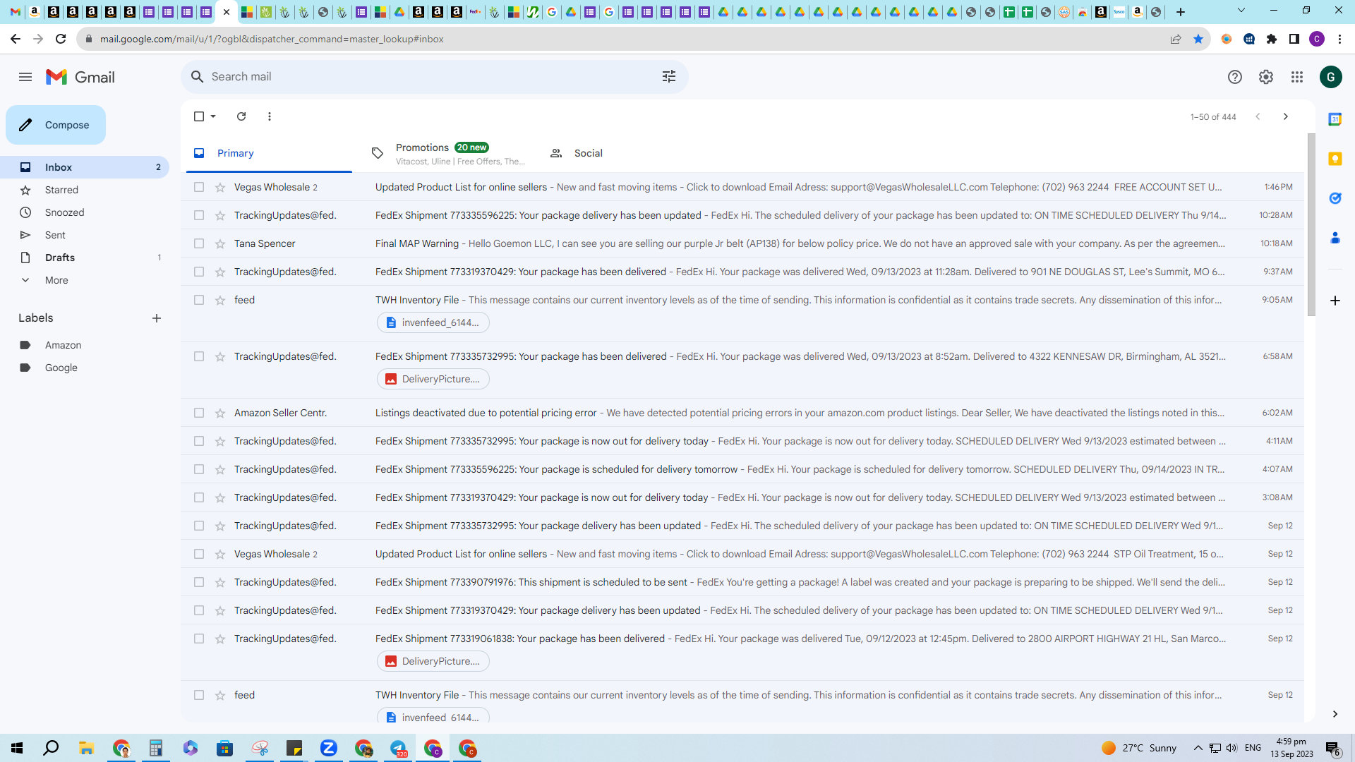Collapse the side panel arrow

1335,714
